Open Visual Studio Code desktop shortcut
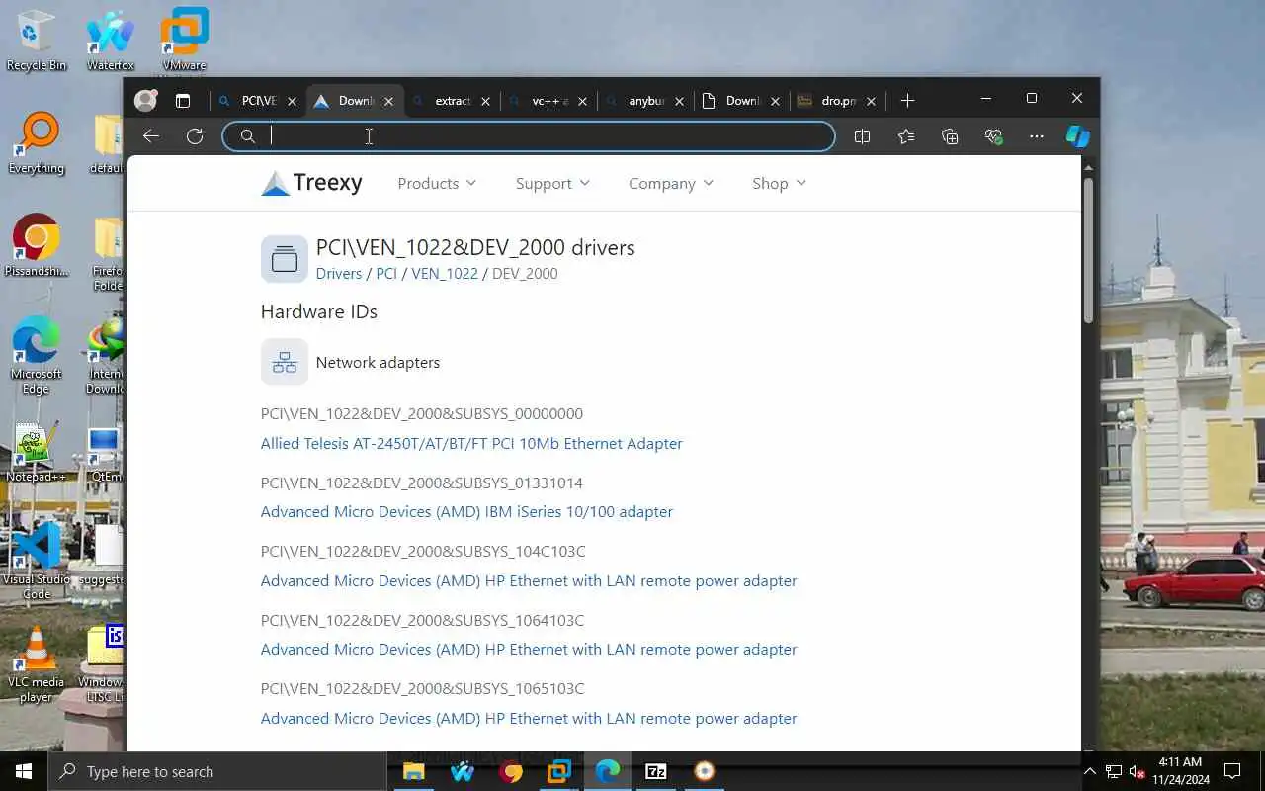 (37, 562)
